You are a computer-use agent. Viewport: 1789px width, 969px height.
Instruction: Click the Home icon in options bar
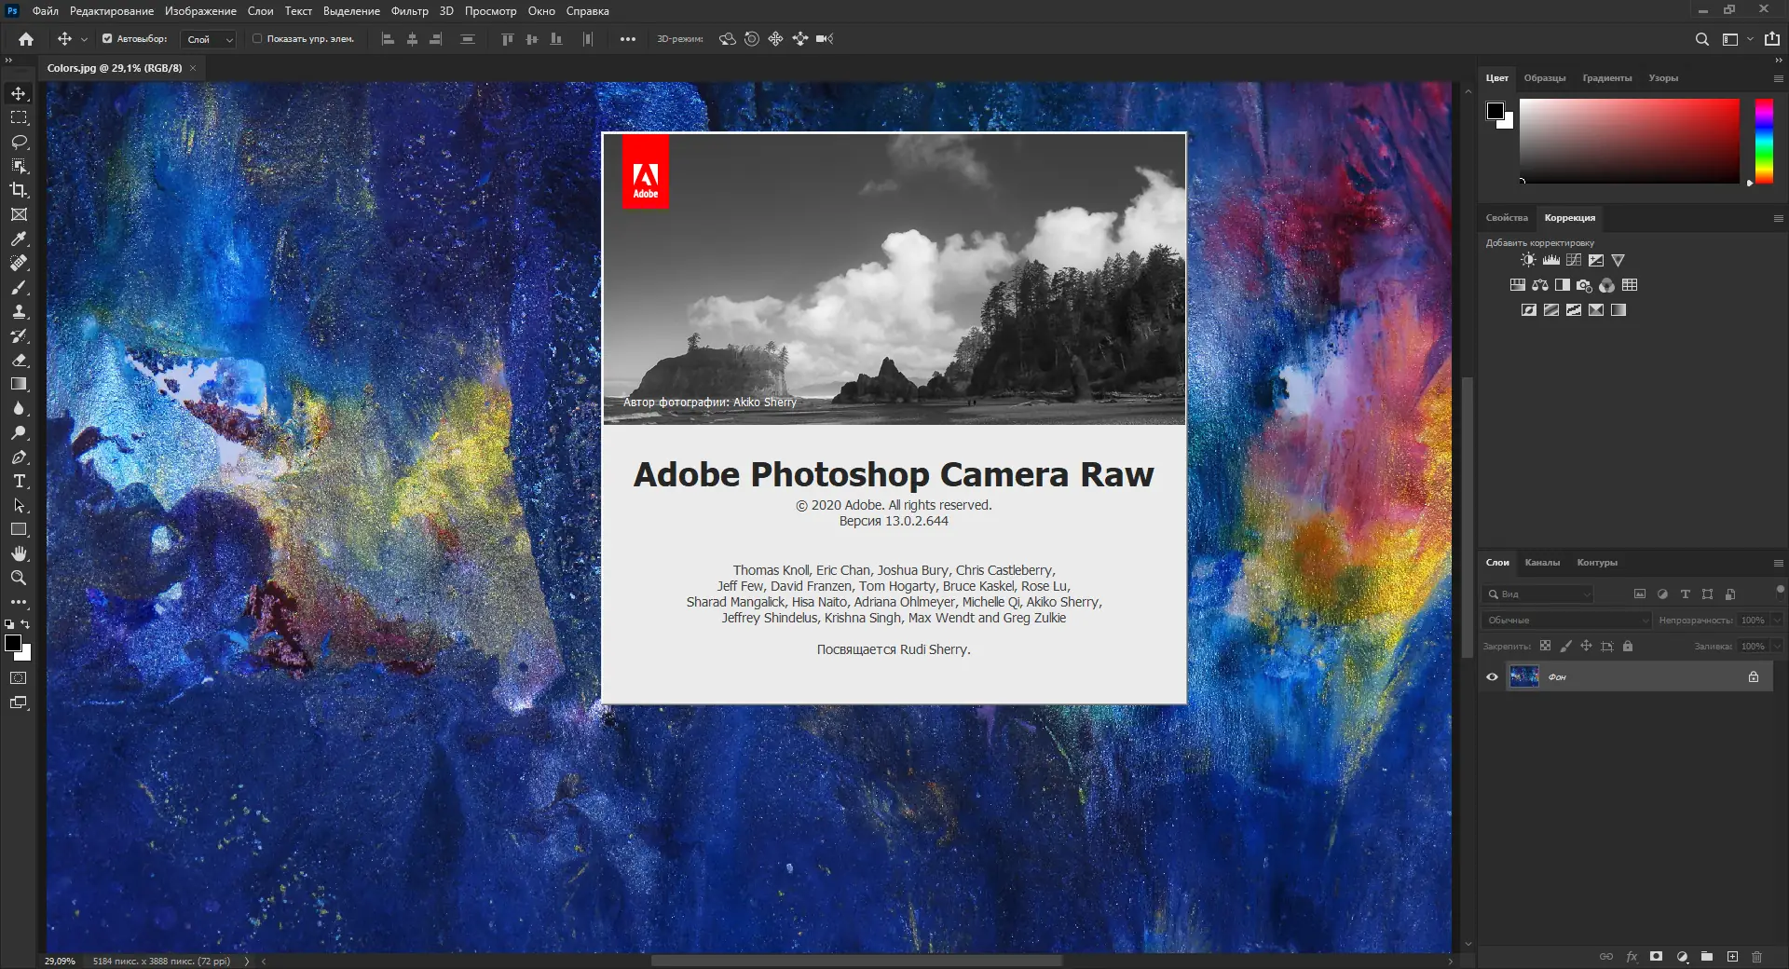click(x=26, y=39)
